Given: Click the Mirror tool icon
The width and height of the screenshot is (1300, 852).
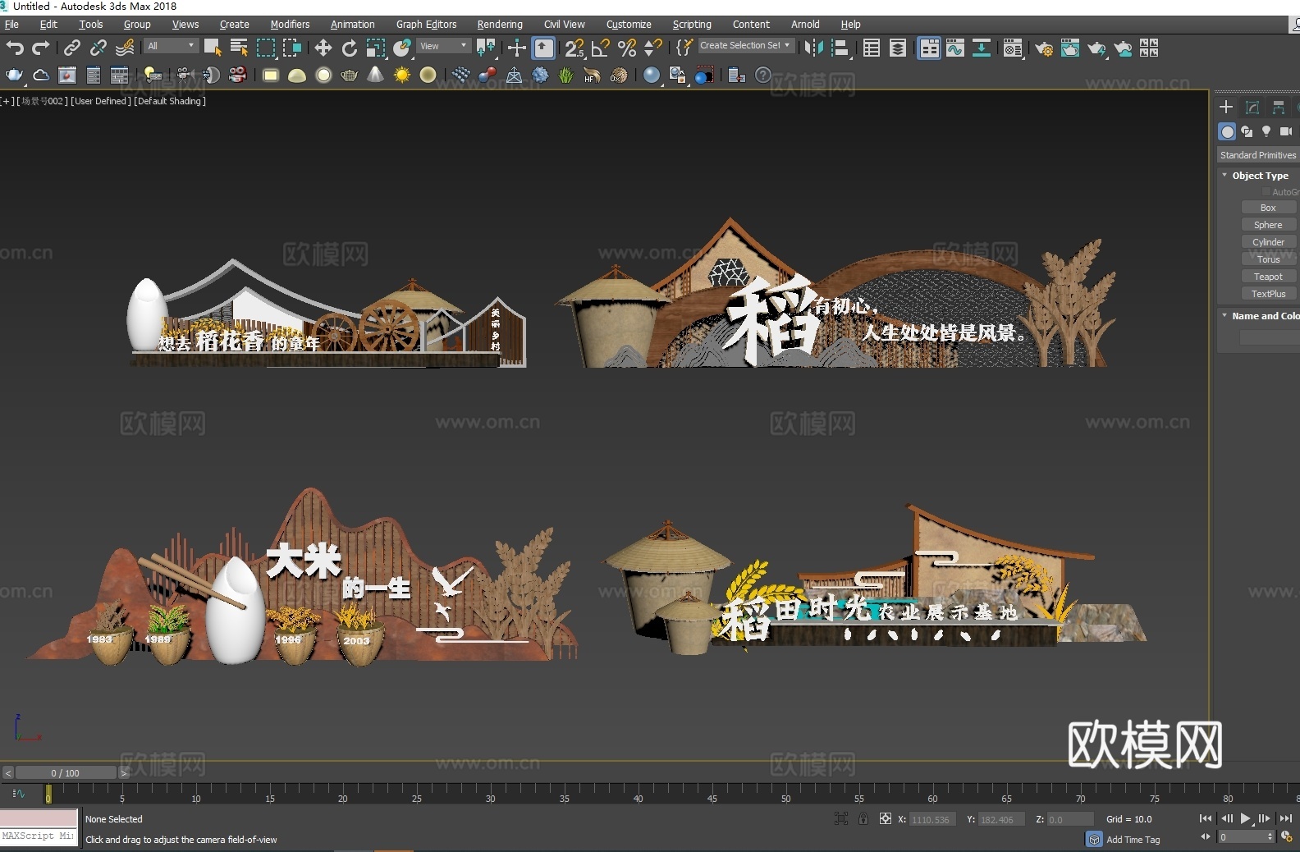Looking at the screenshot, I should 813,48.
